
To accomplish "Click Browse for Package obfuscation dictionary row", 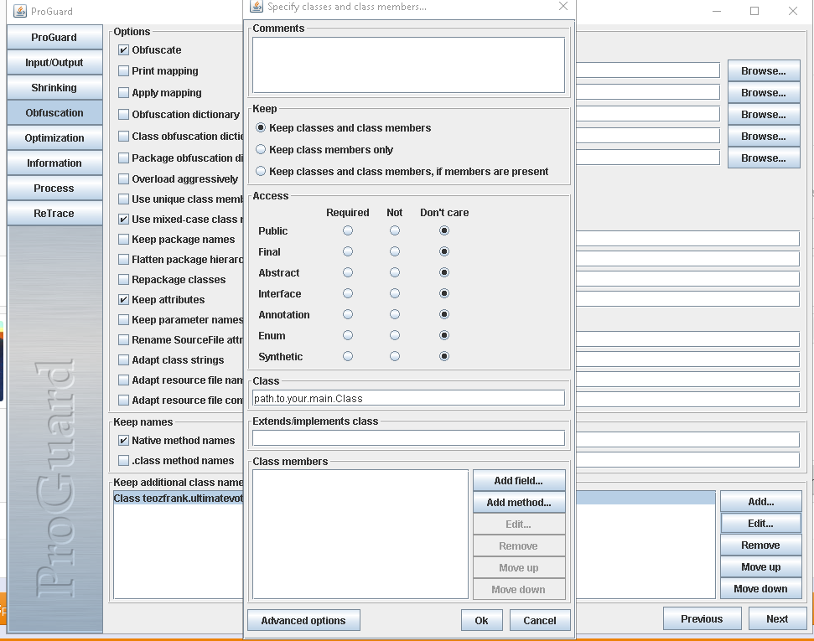I will click(764, 158).
